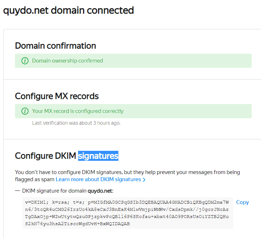Image resolution: width=261 pixels, height=238 pixels.
Task: Click the Configure MX records heading
Action: click(57, 96)
